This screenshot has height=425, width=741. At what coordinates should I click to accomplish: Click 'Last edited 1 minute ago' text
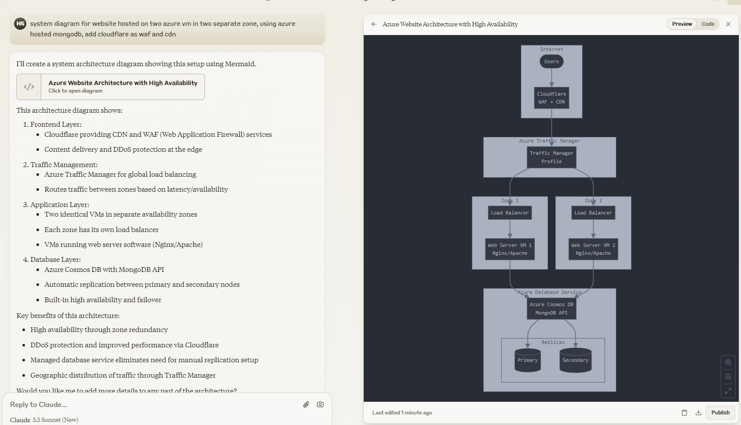pyautogui.click(x=402, y=413)
